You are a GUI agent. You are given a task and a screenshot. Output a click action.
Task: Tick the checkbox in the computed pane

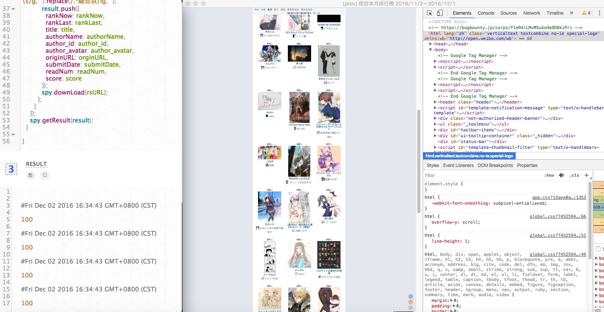[598, 249]
